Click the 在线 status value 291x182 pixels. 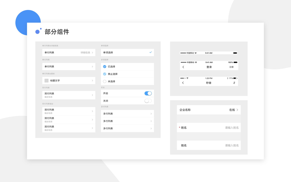(232, 110)
